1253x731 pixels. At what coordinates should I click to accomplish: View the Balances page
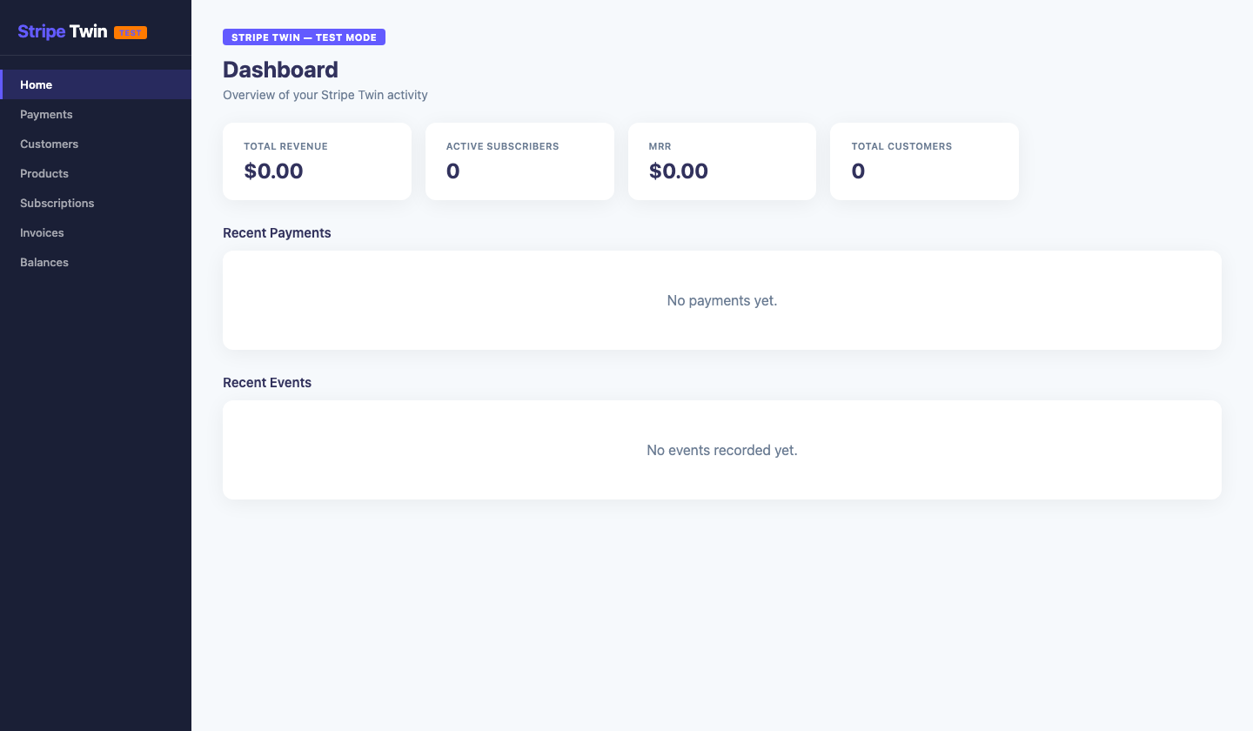point(96,262)
